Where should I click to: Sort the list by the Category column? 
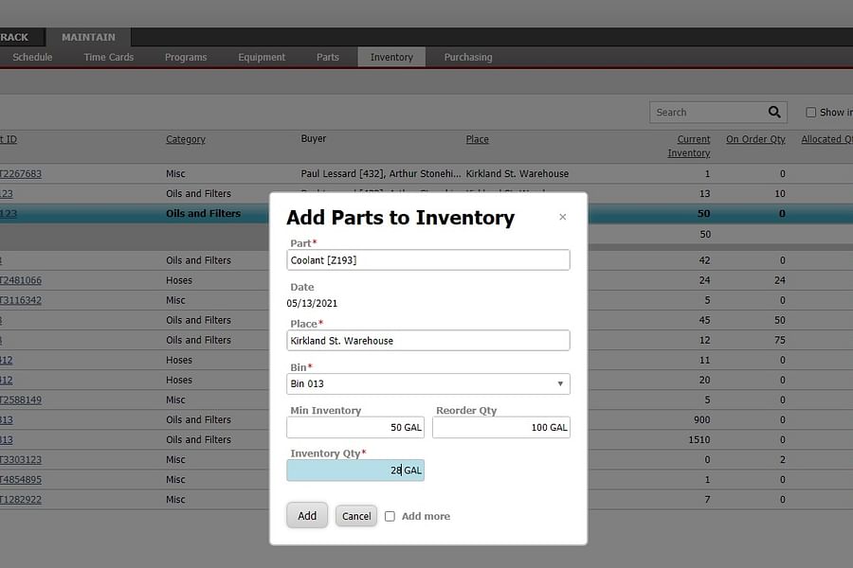(x=185, y=139)
